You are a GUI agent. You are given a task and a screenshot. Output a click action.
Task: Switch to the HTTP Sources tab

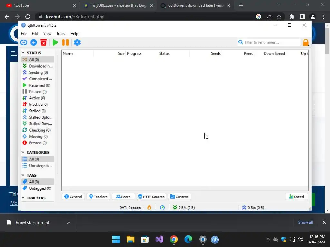tap(151, 197)
